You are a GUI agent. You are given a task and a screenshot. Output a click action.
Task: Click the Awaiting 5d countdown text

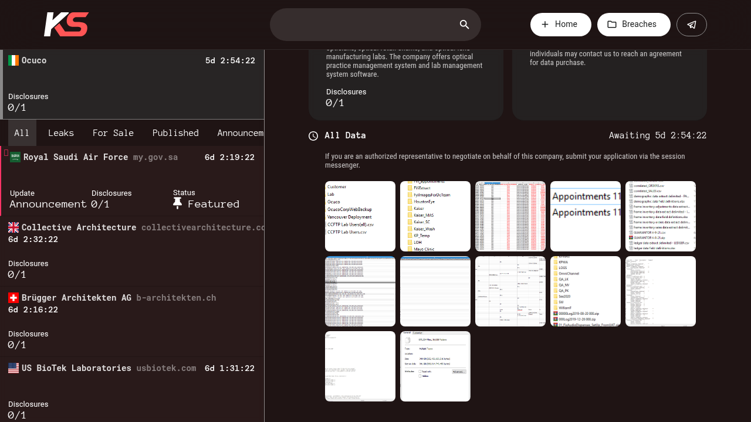[x=658, y=135]
